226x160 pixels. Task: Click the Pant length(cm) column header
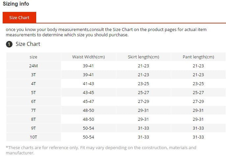pos(198,57)
